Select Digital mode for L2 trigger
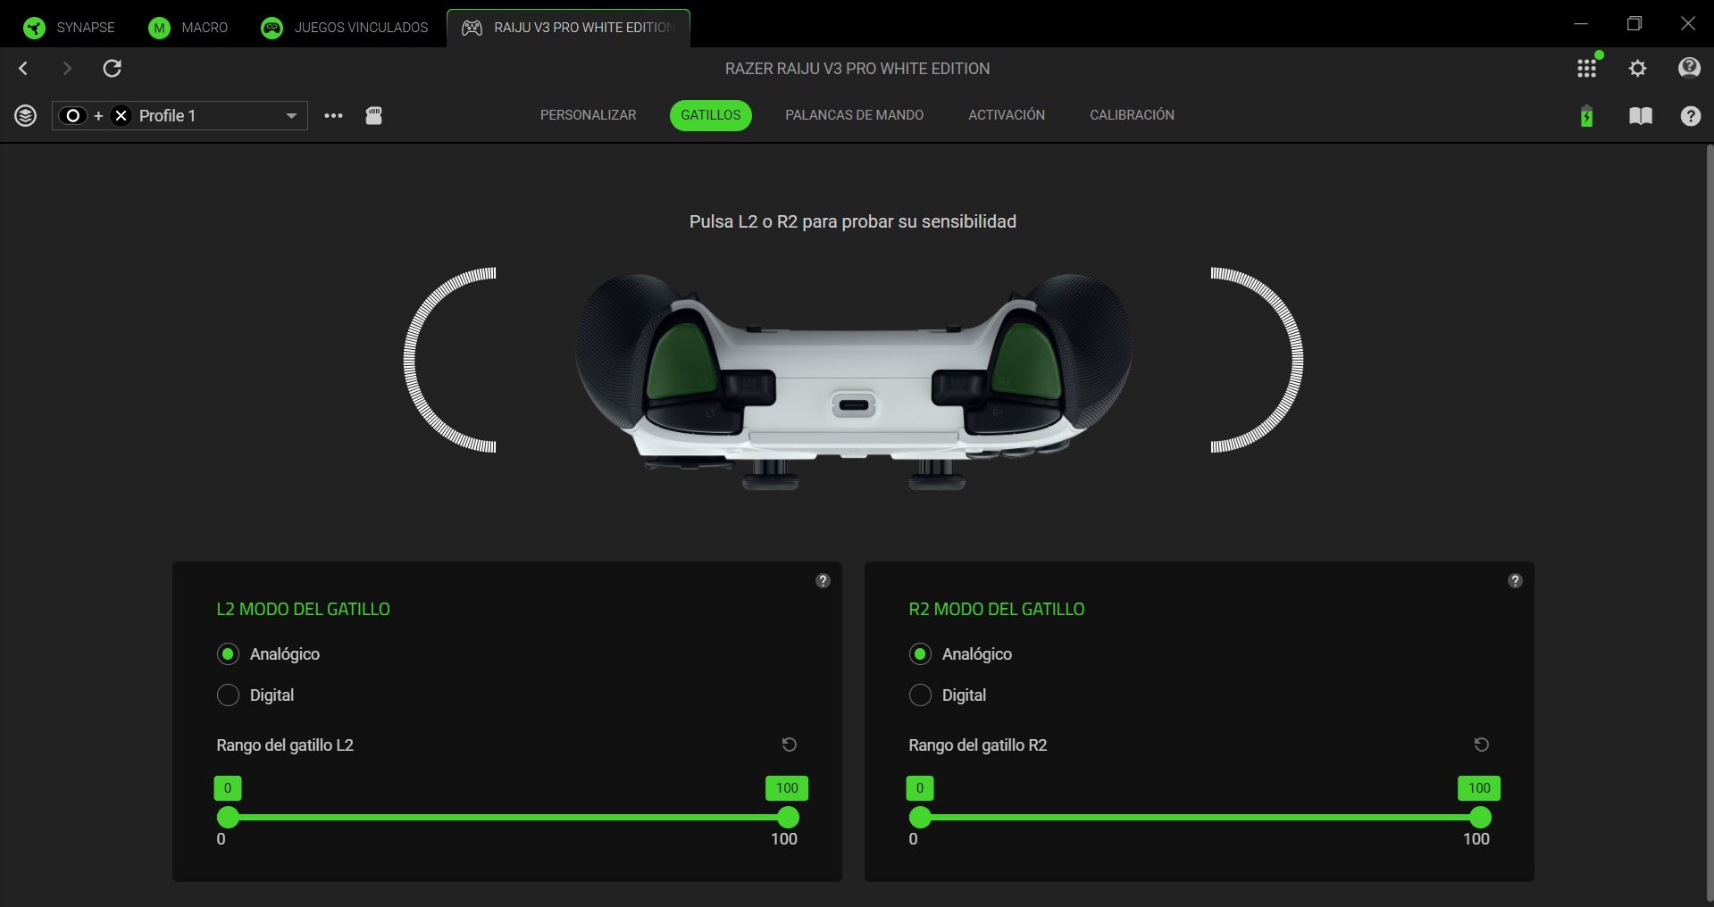1714x907 pixels. 229,695
